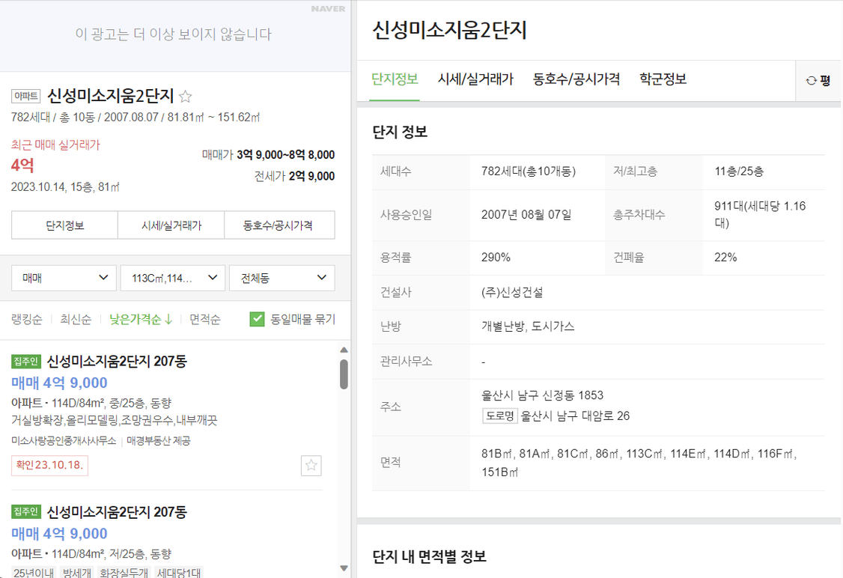Click the 개별난방, 도시가스 heating value
The height and width of the screenshot is (578, 843).
click(528, 326)
